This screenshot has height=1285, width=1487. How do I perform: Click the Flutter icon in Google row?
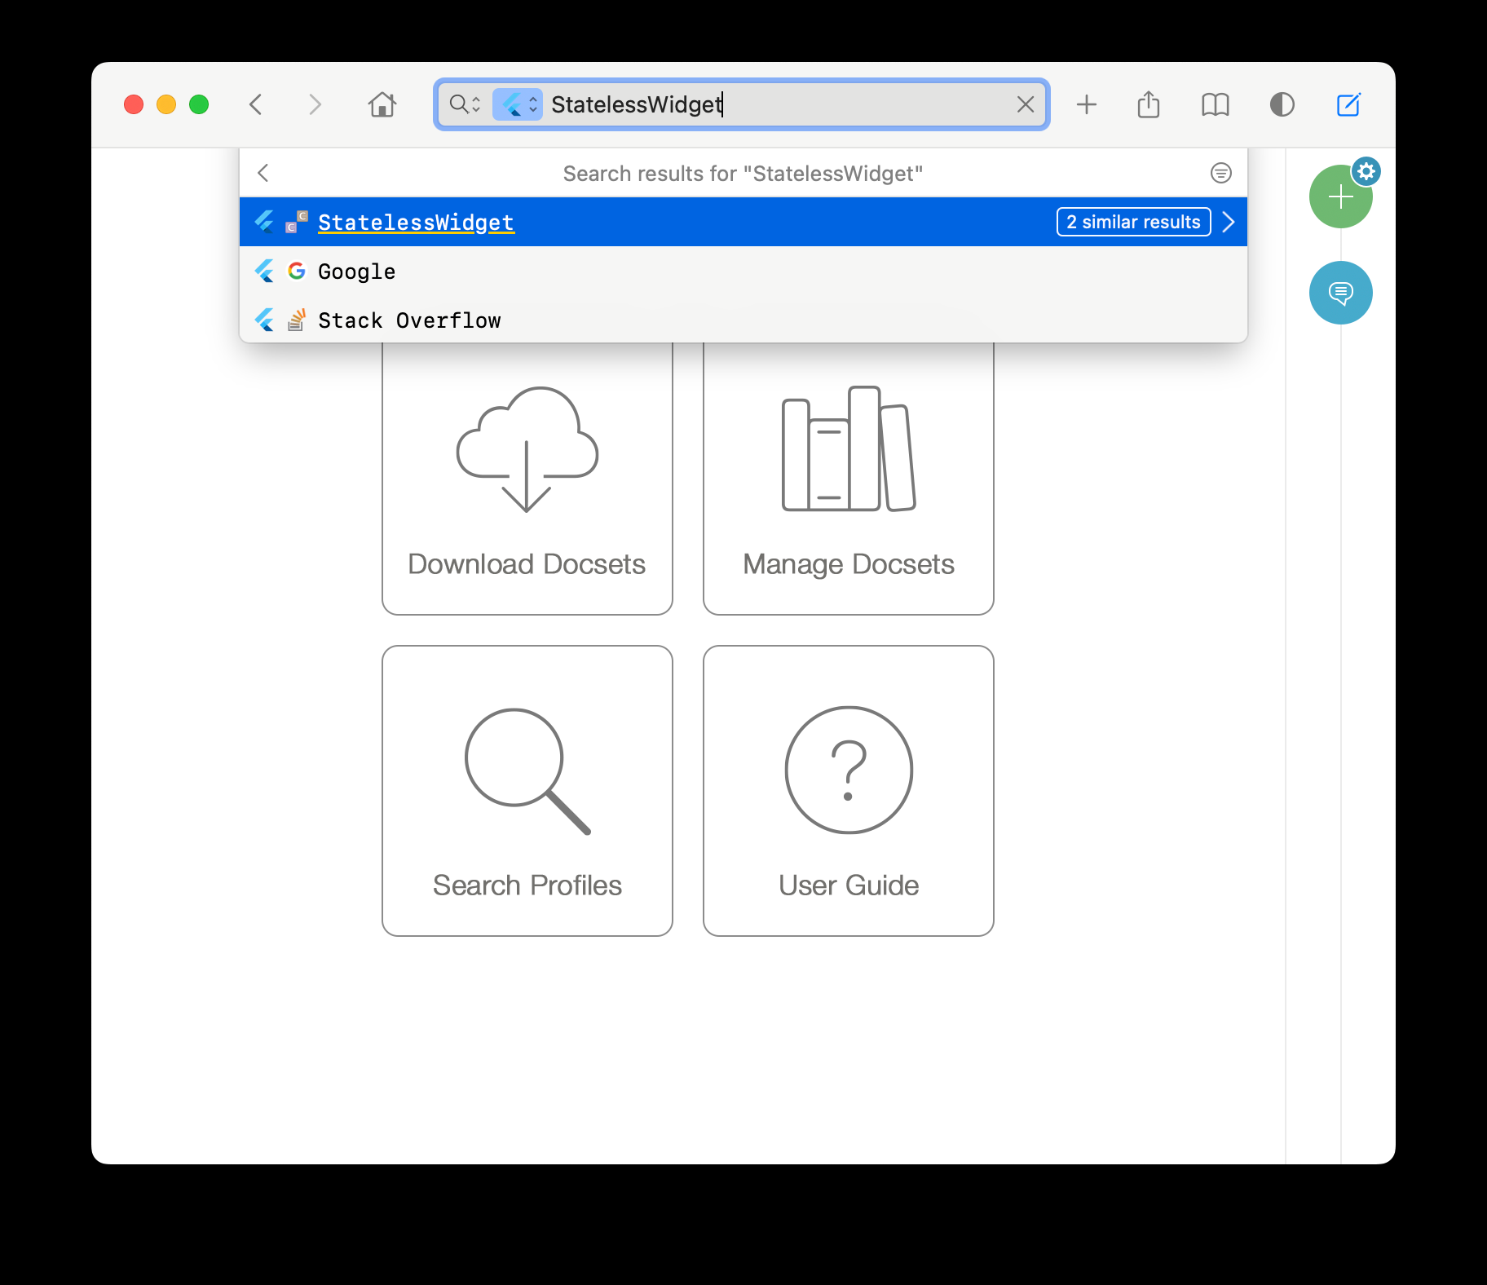tap(264, 271)
